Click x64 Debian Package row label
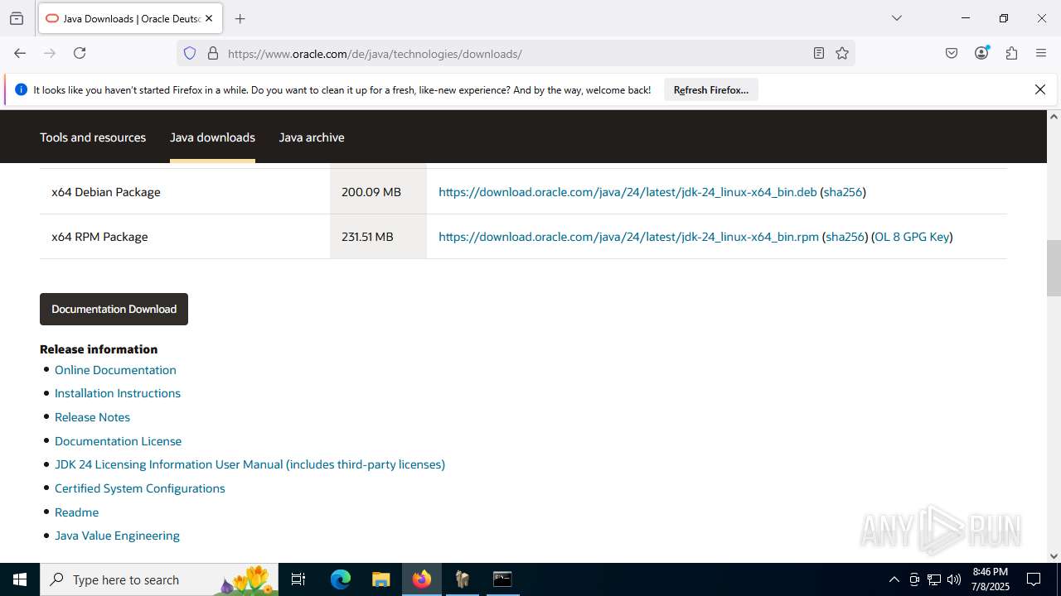Image resolution: width=1061 pixels, height=596 pixels. pos(106,192)
